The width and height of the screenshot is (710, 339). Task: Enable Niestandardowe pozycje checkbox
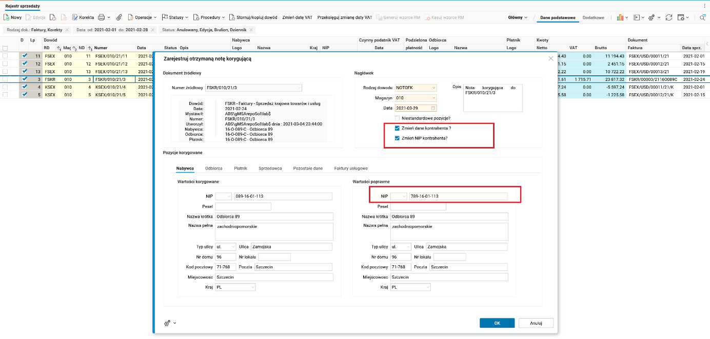click(x=397, y=118)
